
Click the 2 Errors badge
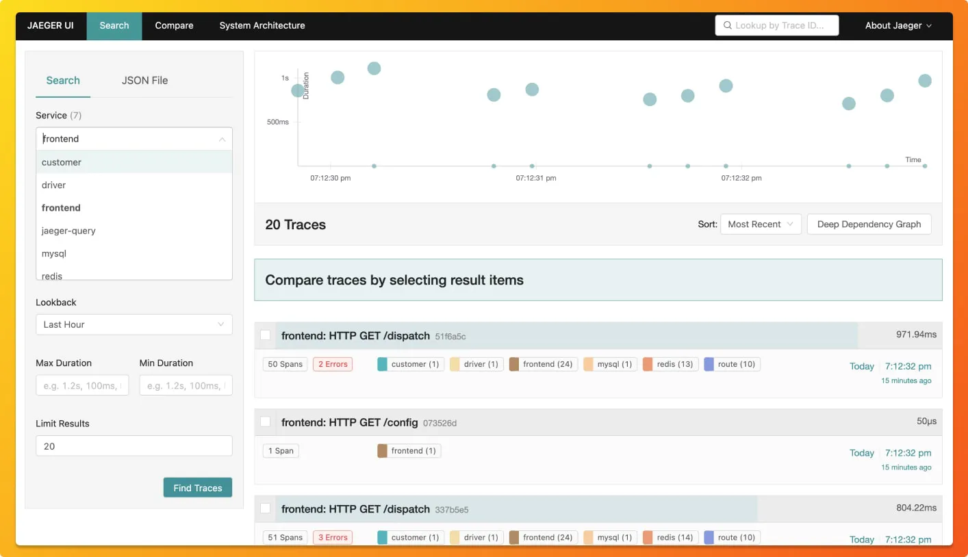click(x=332, y=364)
